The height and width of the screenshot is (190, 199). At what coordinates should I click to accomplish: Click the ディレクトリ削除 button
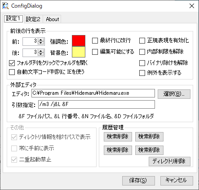[x=169, y=161]
